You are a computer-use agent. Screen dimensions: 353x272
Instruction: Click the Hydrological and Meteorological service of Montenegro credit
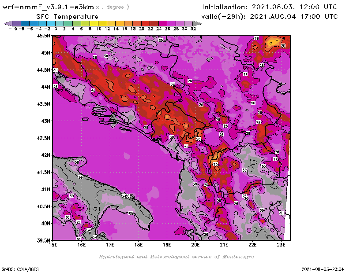coord(176,257)
